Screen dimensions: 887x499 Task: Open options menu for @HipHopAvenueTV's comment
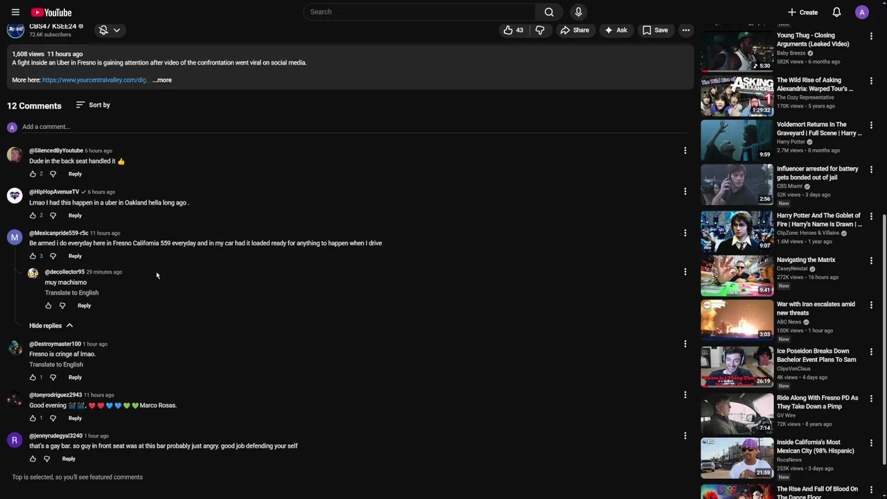pyautogui.click(x=685, y=191)
